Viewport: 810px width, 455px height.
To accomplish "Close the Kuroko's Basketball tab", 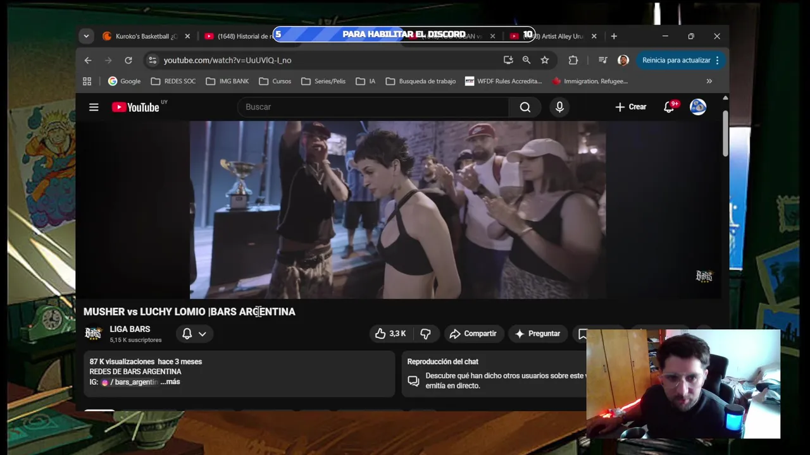I will pos(187,36).
